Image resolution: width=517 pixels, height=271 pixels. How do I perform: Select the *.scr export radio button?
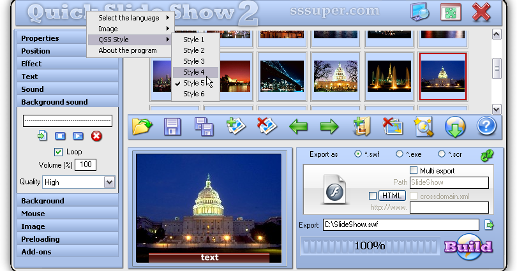click(x=442, y=154)
